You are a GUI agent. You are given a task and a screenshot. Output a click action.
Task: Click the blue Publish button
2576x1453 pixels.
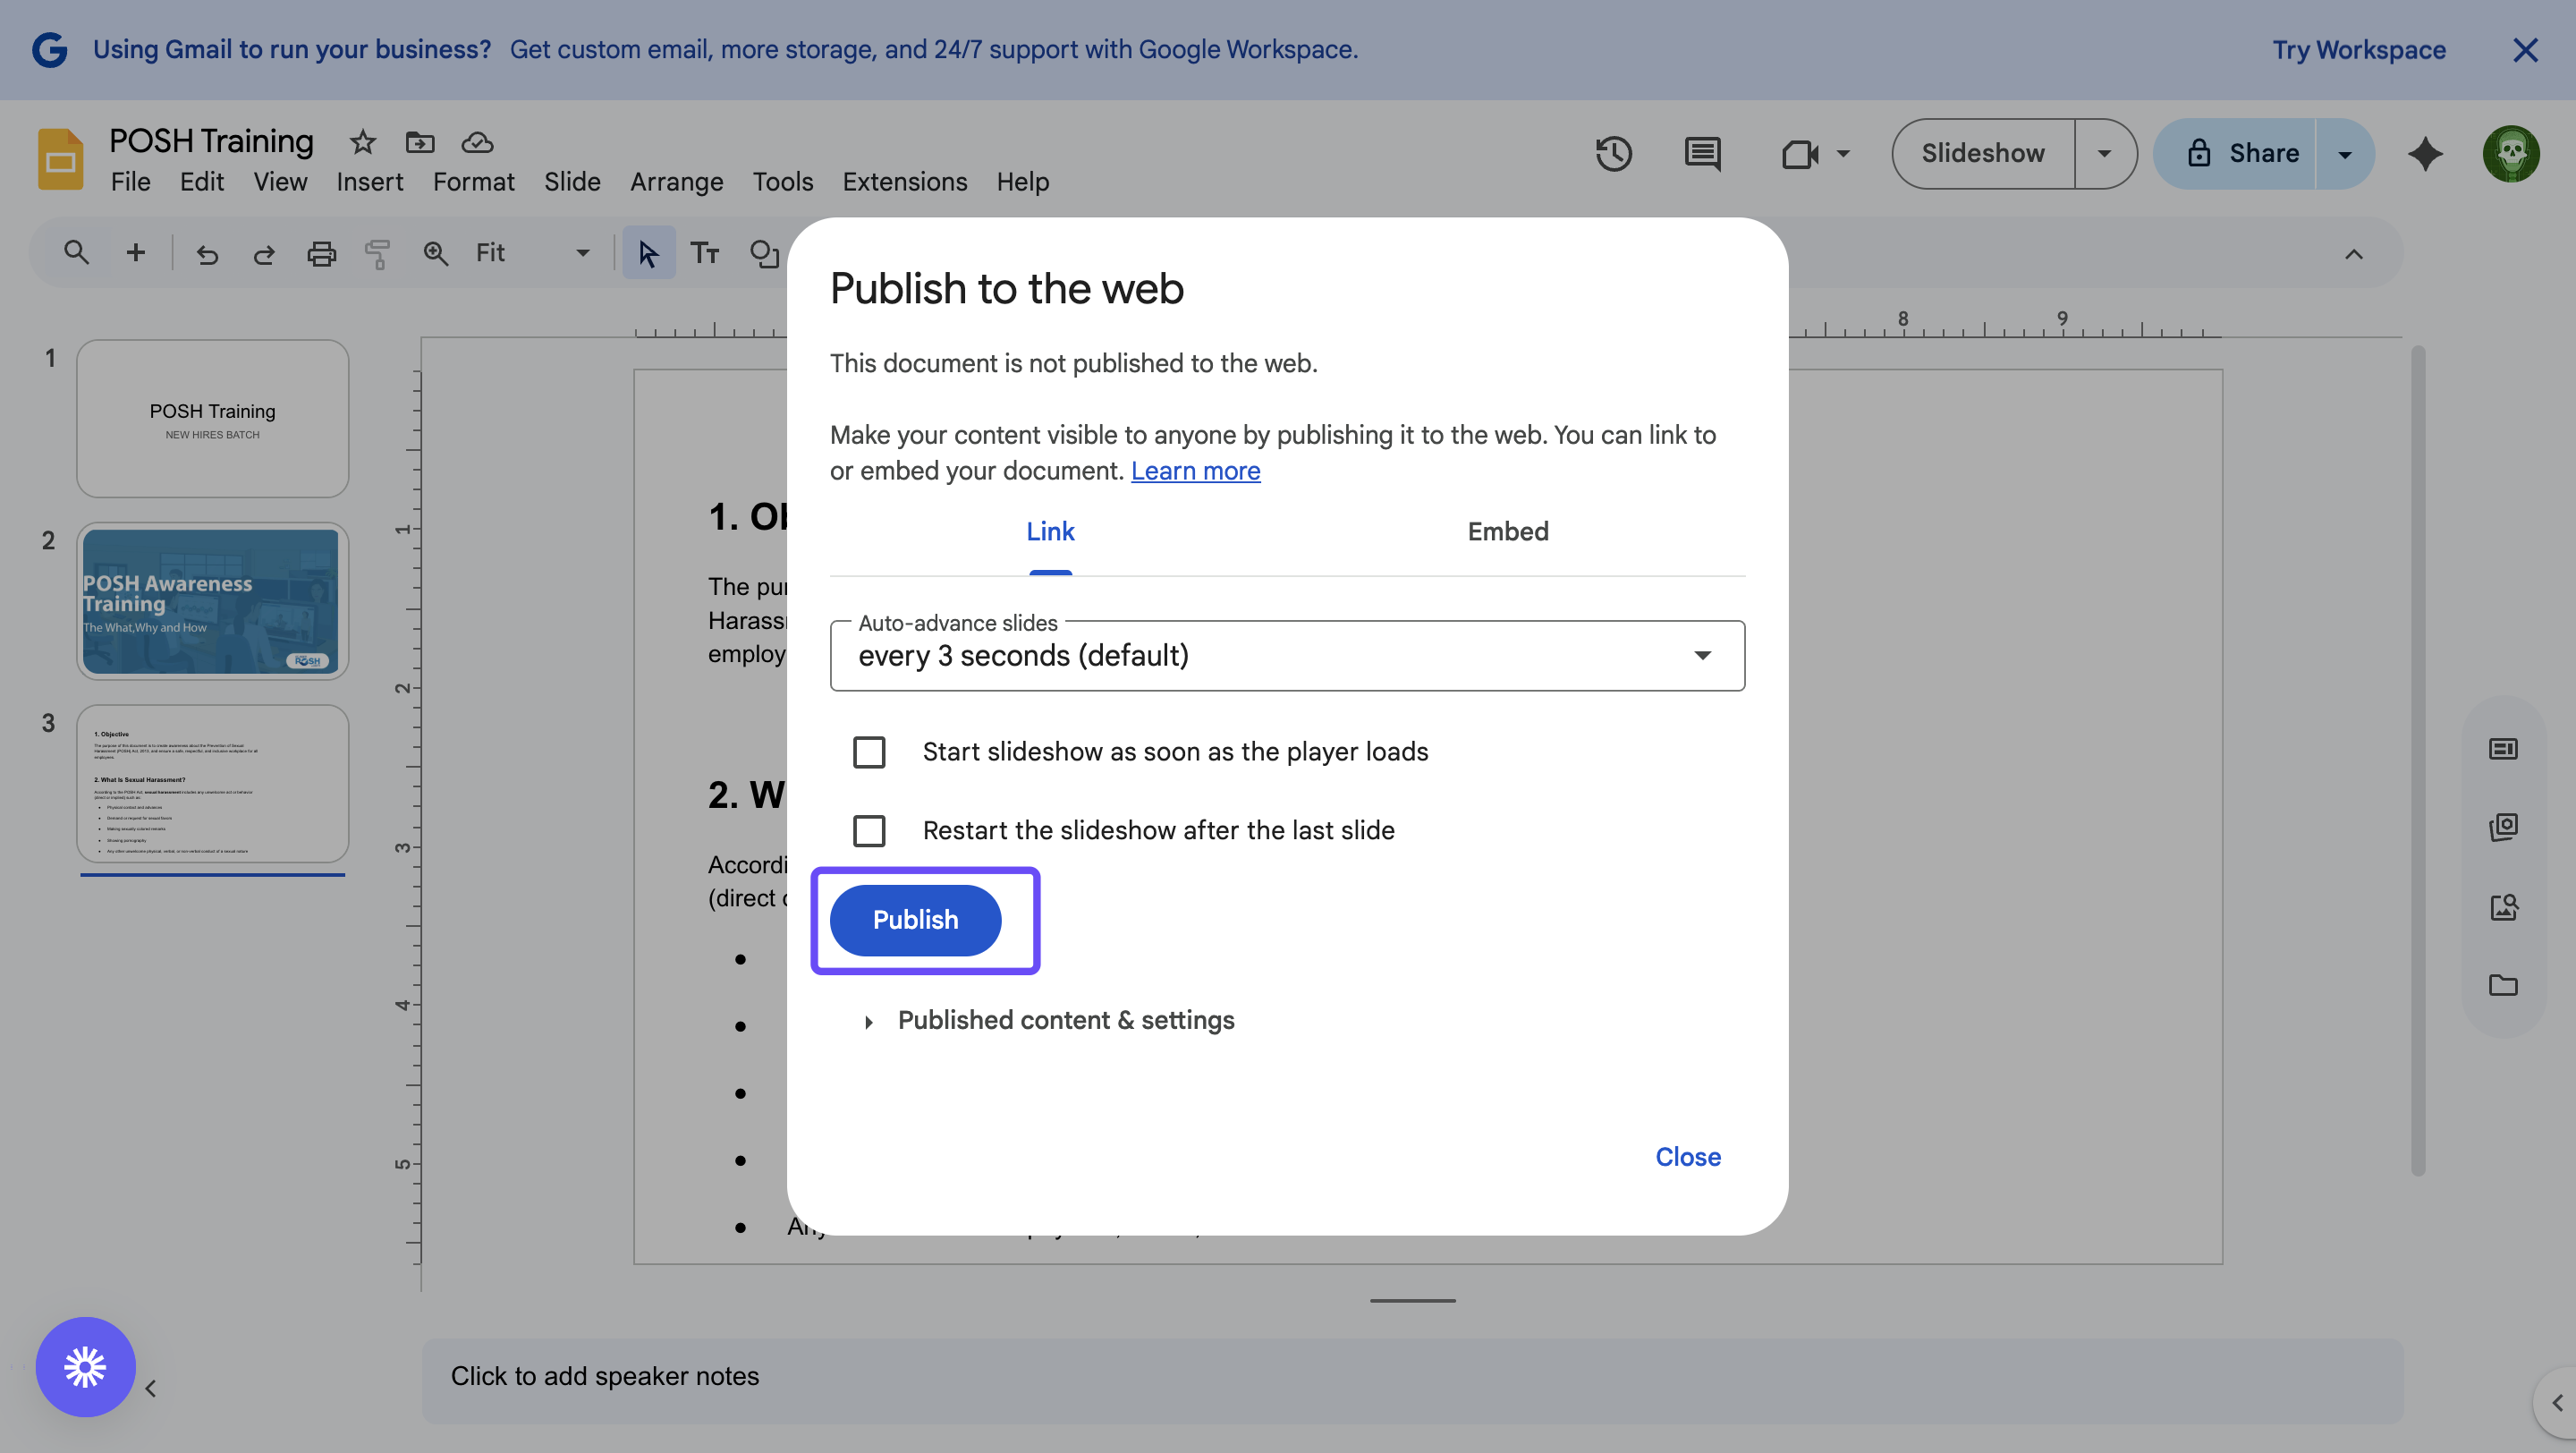tap(915, 920)
